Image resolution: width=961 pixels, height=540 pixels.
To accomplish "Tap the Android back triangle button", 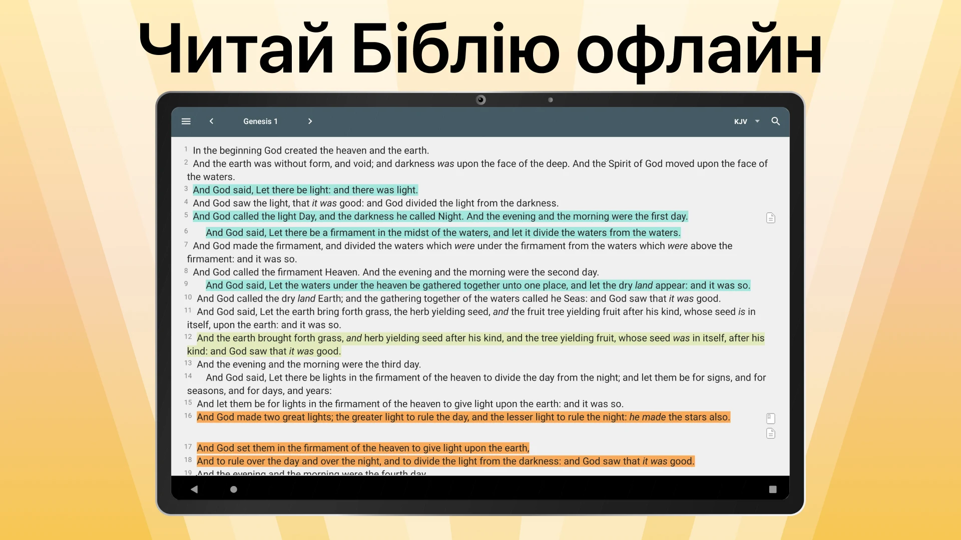I will [194, 489].
